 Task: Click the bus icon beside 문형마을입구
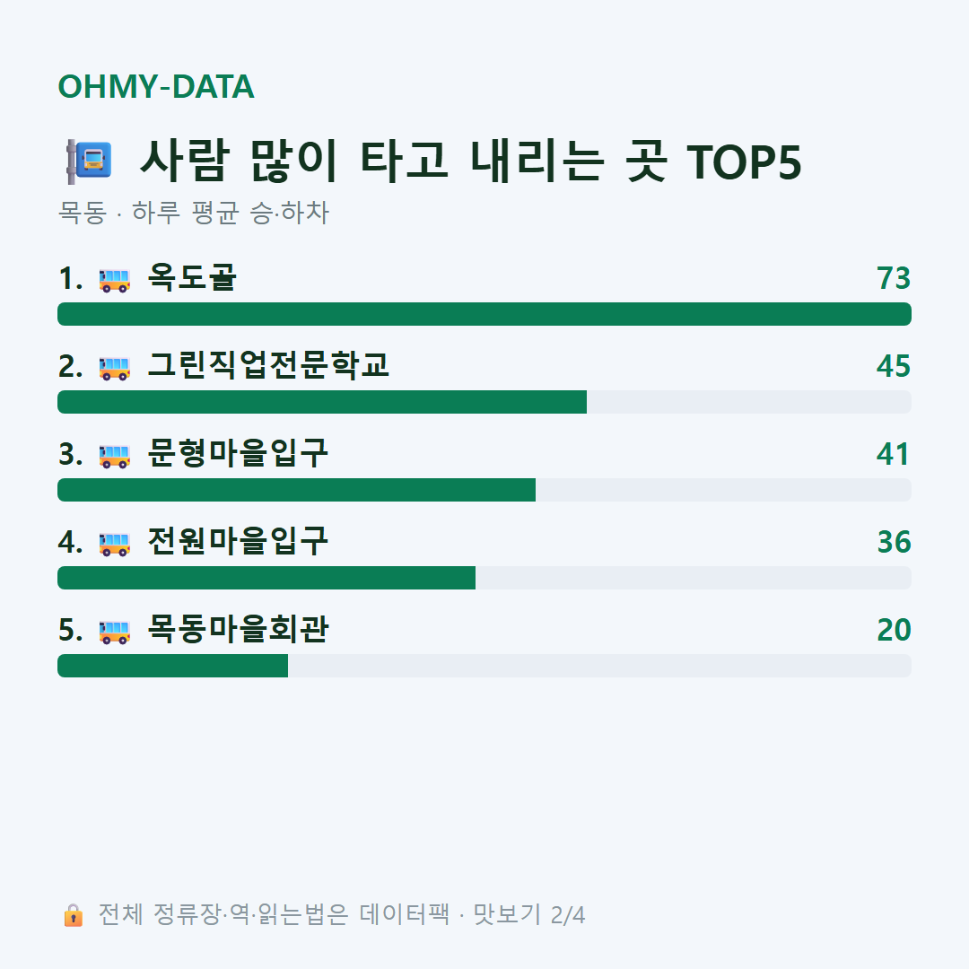[x=114, y=456]
